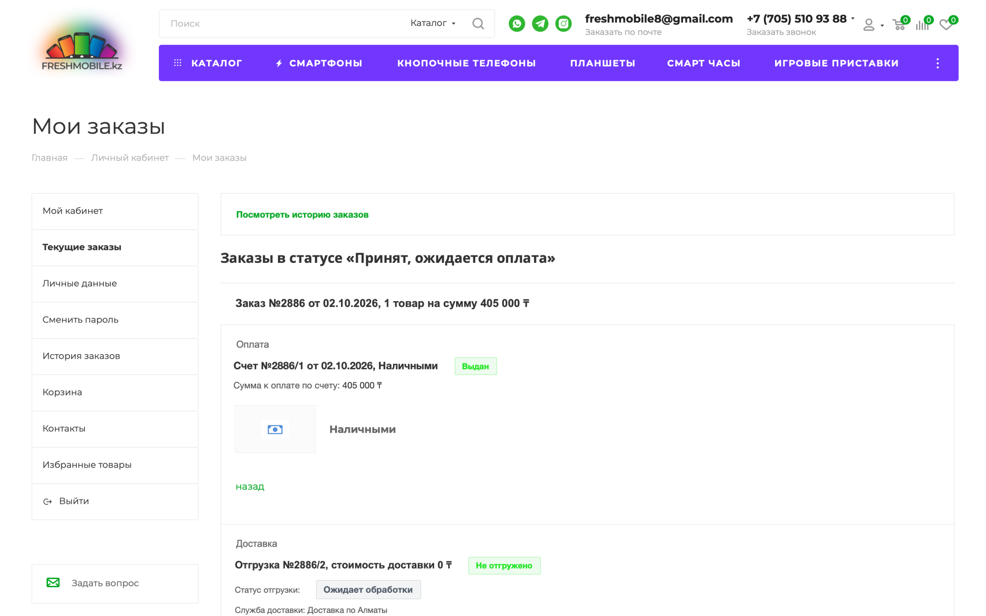
Task: Open the ИГРОВЫЕ ПРИСТАВКИ menu item
Action: (x=836, y=63)
